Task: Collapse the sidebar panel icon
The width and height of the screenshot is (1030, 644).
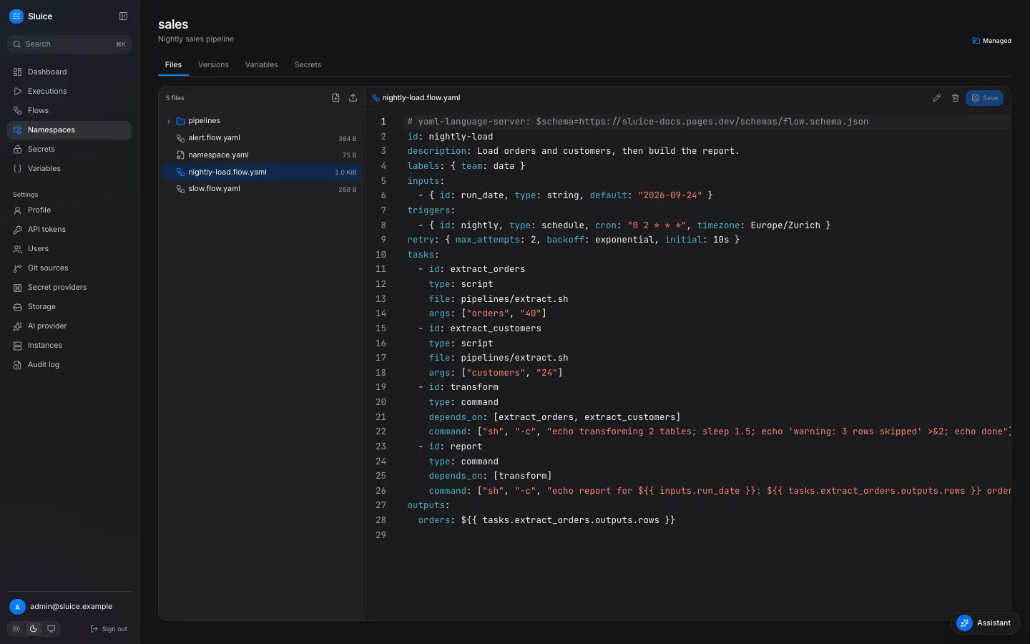Action: point(123,16)
